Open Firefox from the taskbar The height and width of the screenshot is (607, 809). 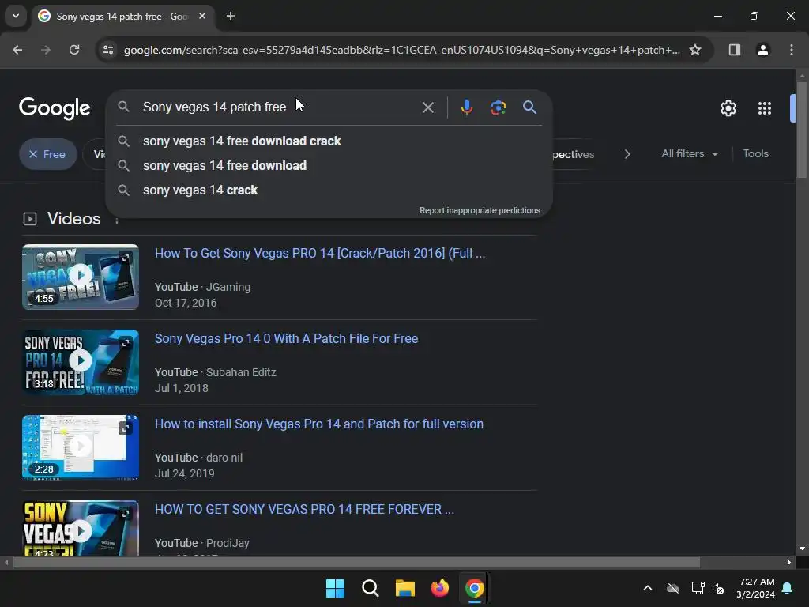coord(439,588)
